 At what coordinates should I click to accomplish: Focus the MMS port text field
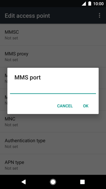[53, 90]
